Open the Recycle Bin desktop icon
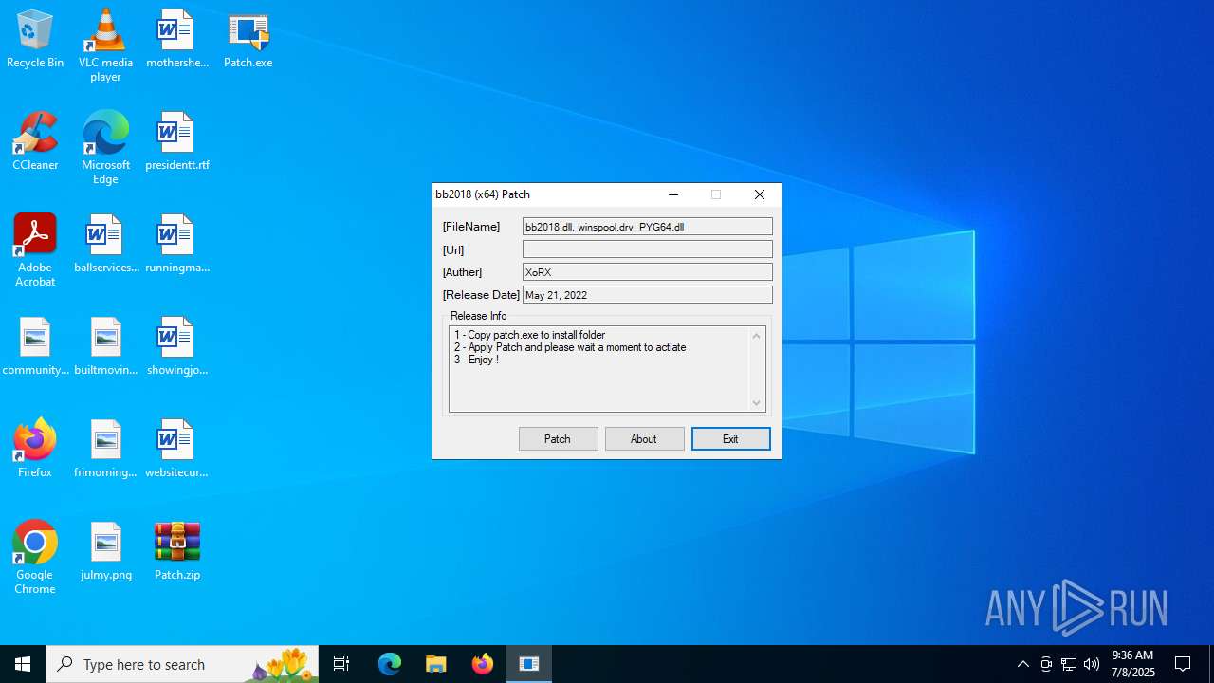Viewport: 1214px width, 683px height. click(x=35, y=40)
